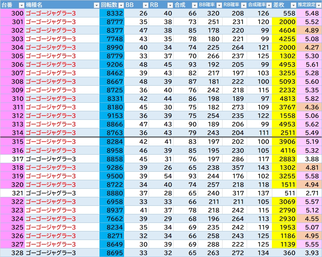322x257 pixels.
Task: Select the 差枚 cell 511
Action: point(284,193)
